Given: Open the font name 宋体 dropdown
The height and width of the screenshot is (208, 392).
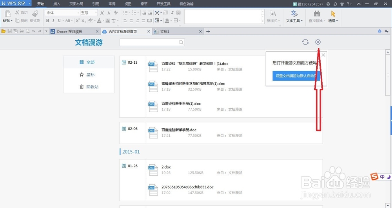Looking at the screenshot, I should (x=78, y=13).
